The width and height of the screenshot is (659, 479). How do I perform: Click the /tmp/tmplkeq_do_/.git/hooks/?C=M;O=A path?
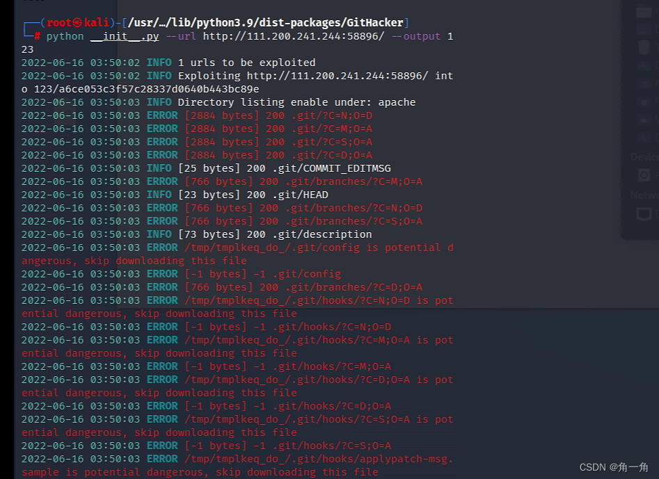[297, 340]
